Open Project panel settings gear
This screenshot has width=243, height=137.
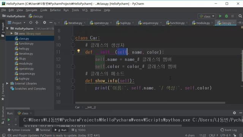coord(45,23)
